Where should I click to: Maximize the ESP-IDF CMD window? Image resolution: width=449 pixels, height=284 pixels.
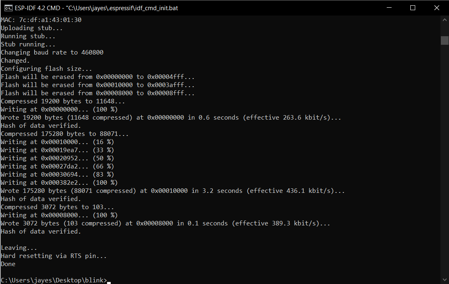click(413, 8)
